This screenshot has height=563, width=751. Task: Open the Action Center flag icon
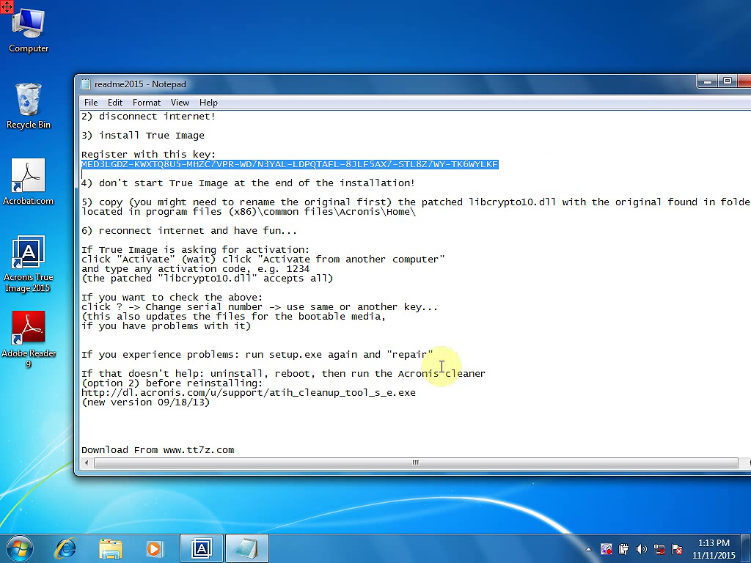pos(677,549)
